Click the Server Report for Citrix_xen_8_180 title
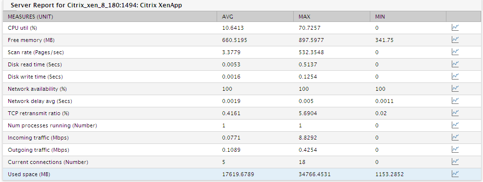This screenshot has height=182, width=483. pyautogui.click(x=96, y=5)
